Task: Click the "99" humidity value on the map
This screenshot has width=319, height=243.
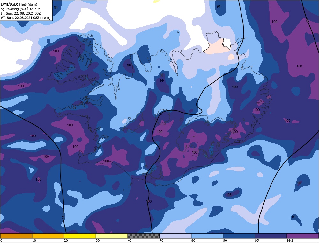Action: coord(162,80)
